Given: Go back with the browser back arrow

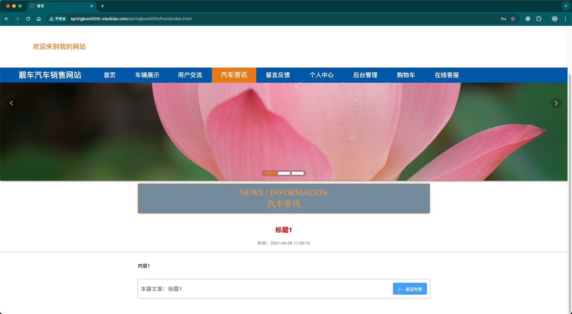Looking at the screenshot, I should 7,19.
